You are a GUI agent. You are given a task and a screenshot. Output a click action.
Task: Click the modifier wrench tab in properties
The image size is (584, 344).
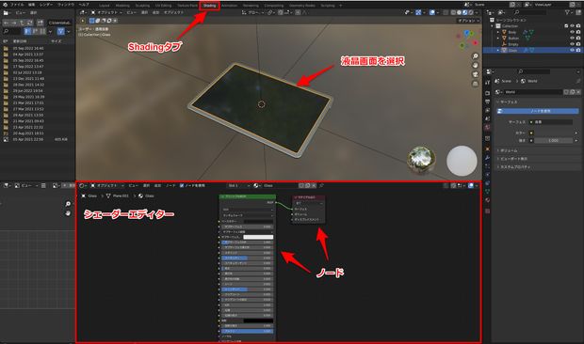point(487,158)
